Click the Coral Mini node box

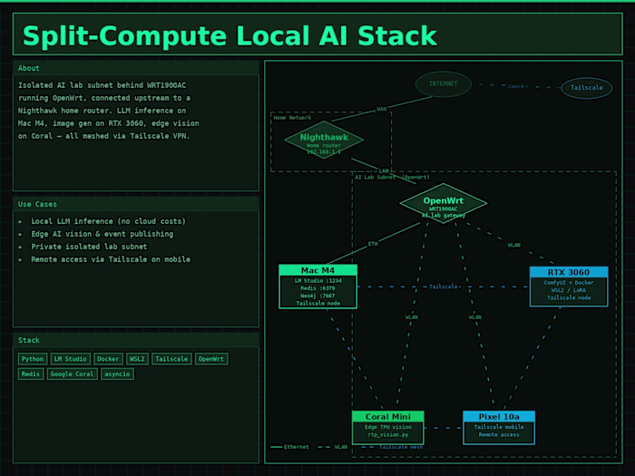(388, 428)
